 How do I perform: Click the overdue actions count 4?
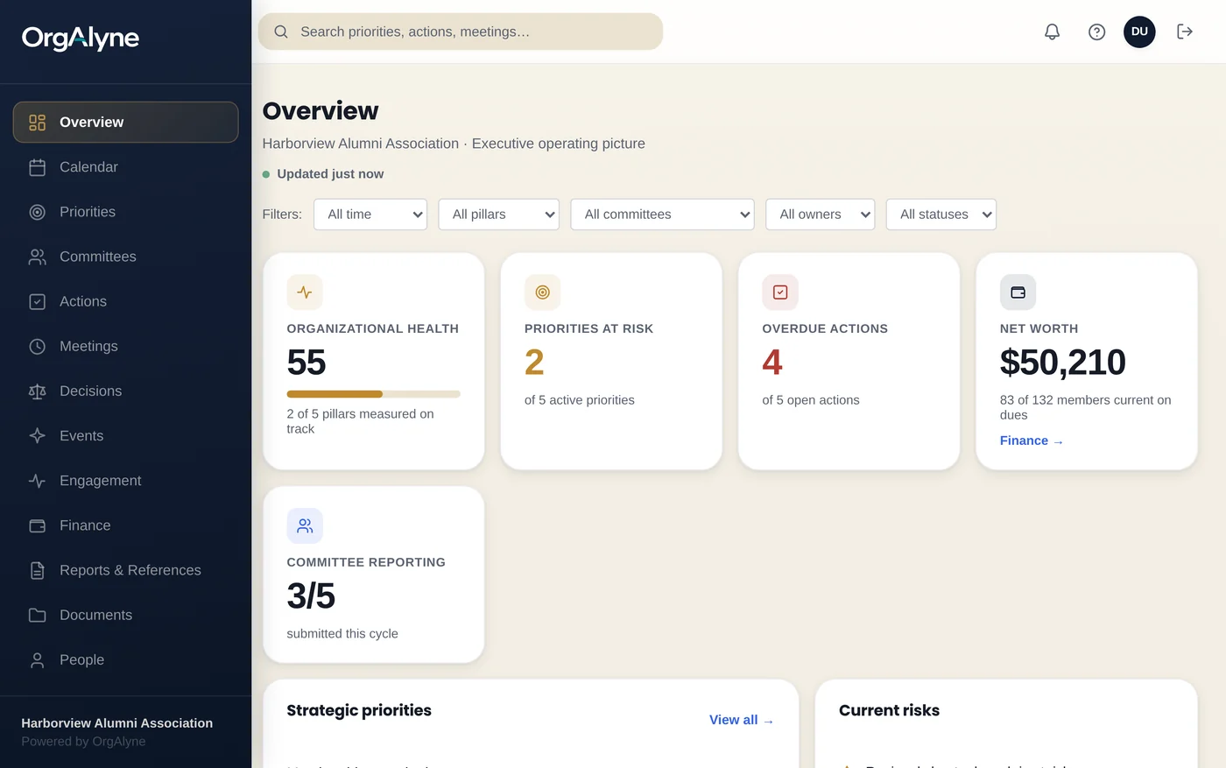click(772, 363)
